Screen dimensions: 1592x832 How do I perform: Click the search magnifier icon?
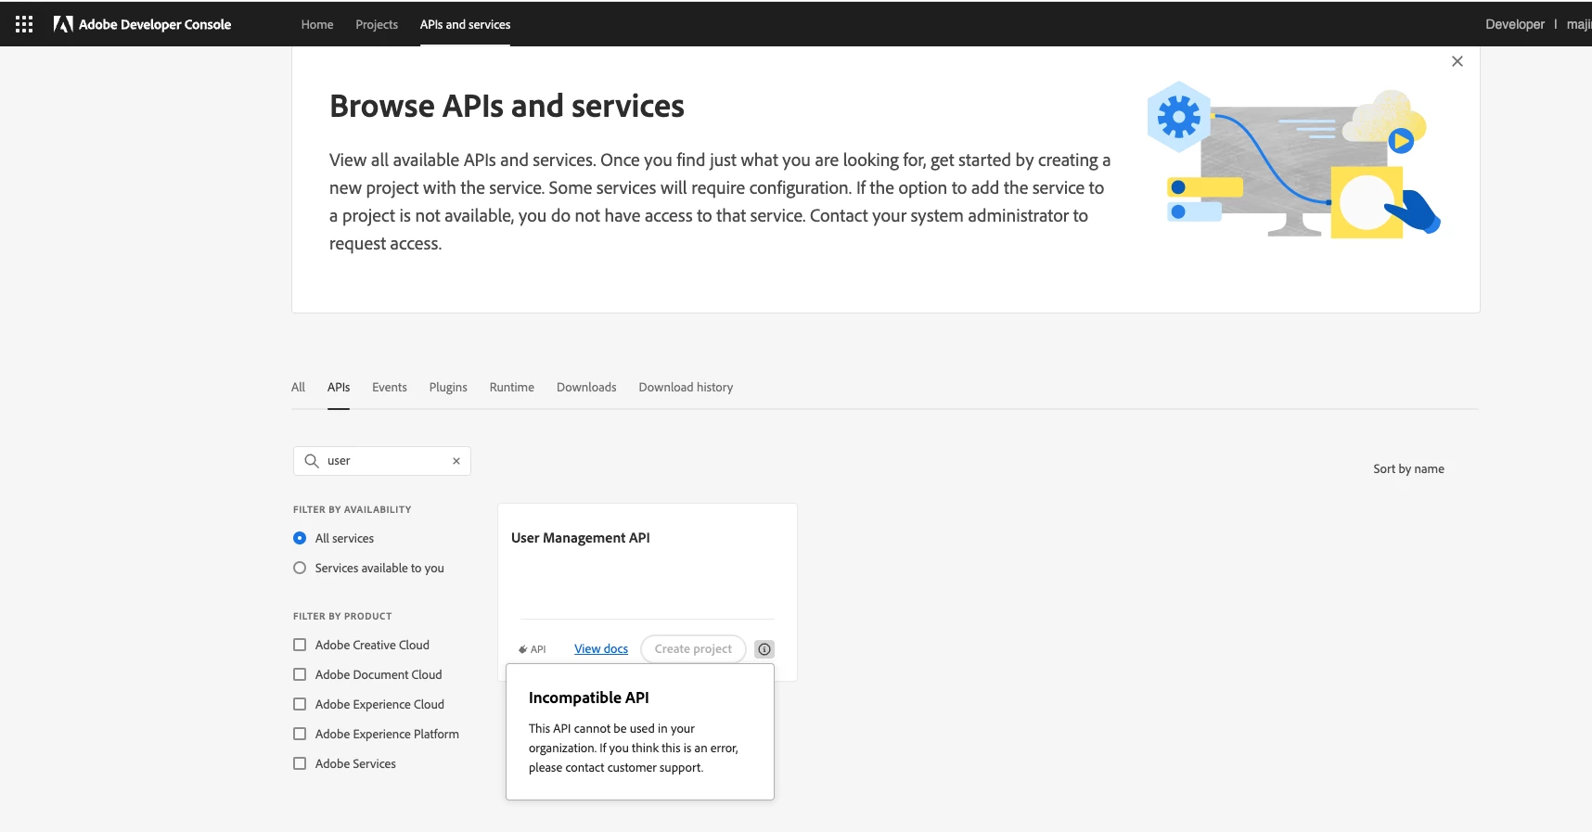point(312,461)
